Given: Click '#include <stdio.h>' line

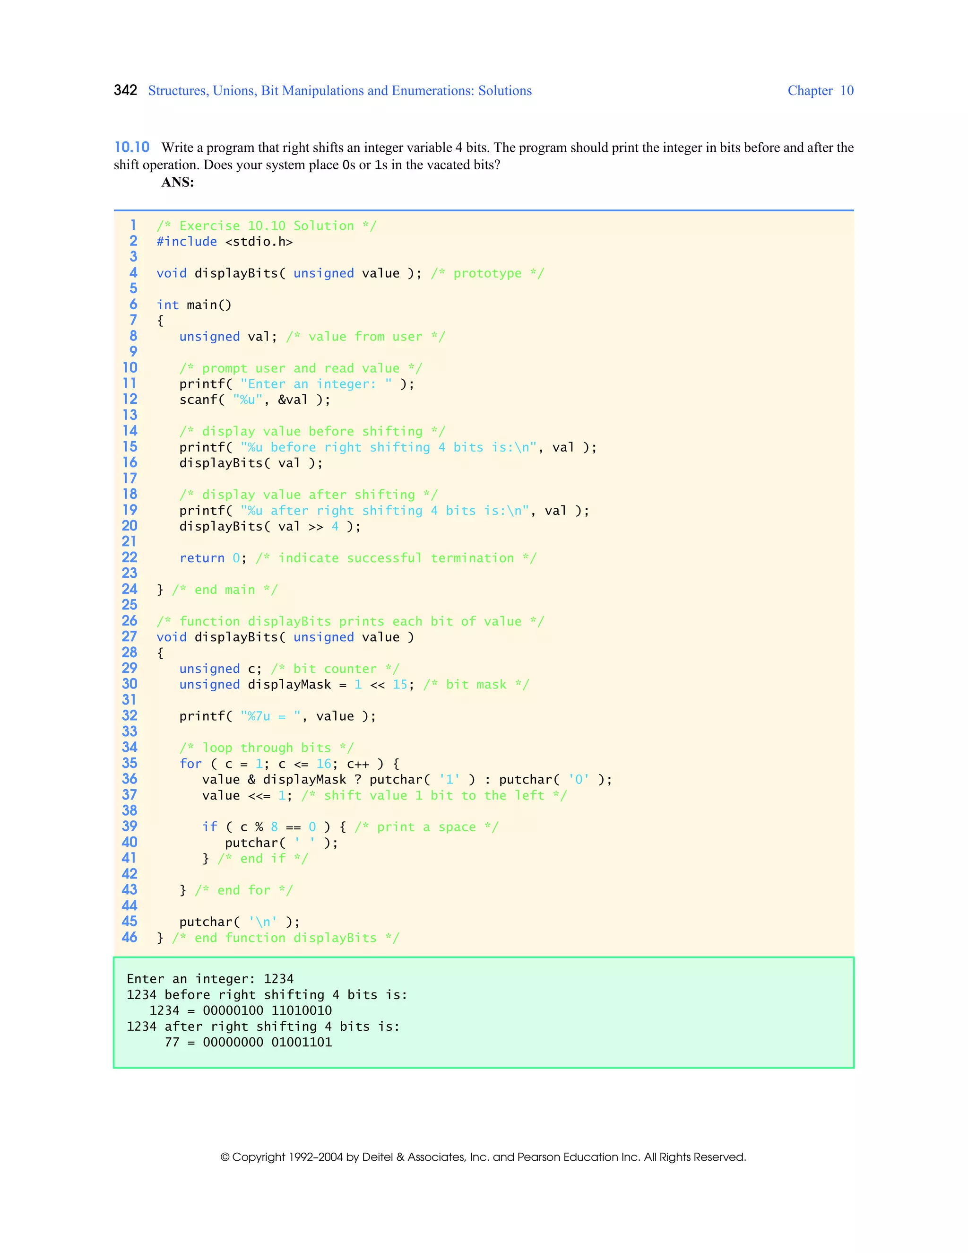Looking at the screenshot, I should coord(225,242).
